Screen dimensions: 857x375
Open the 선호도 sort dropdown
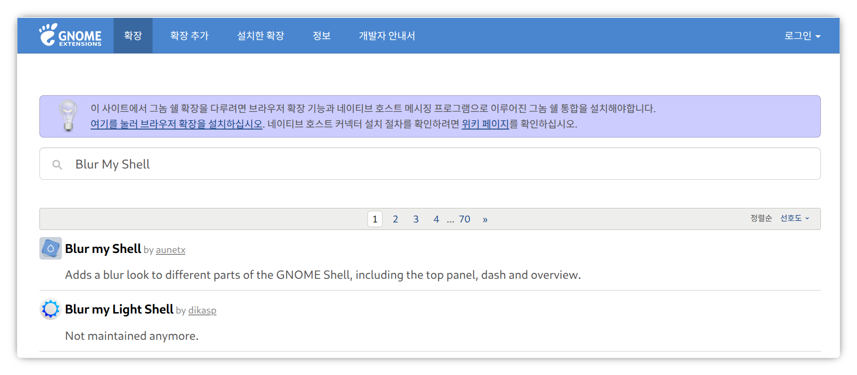795,218
